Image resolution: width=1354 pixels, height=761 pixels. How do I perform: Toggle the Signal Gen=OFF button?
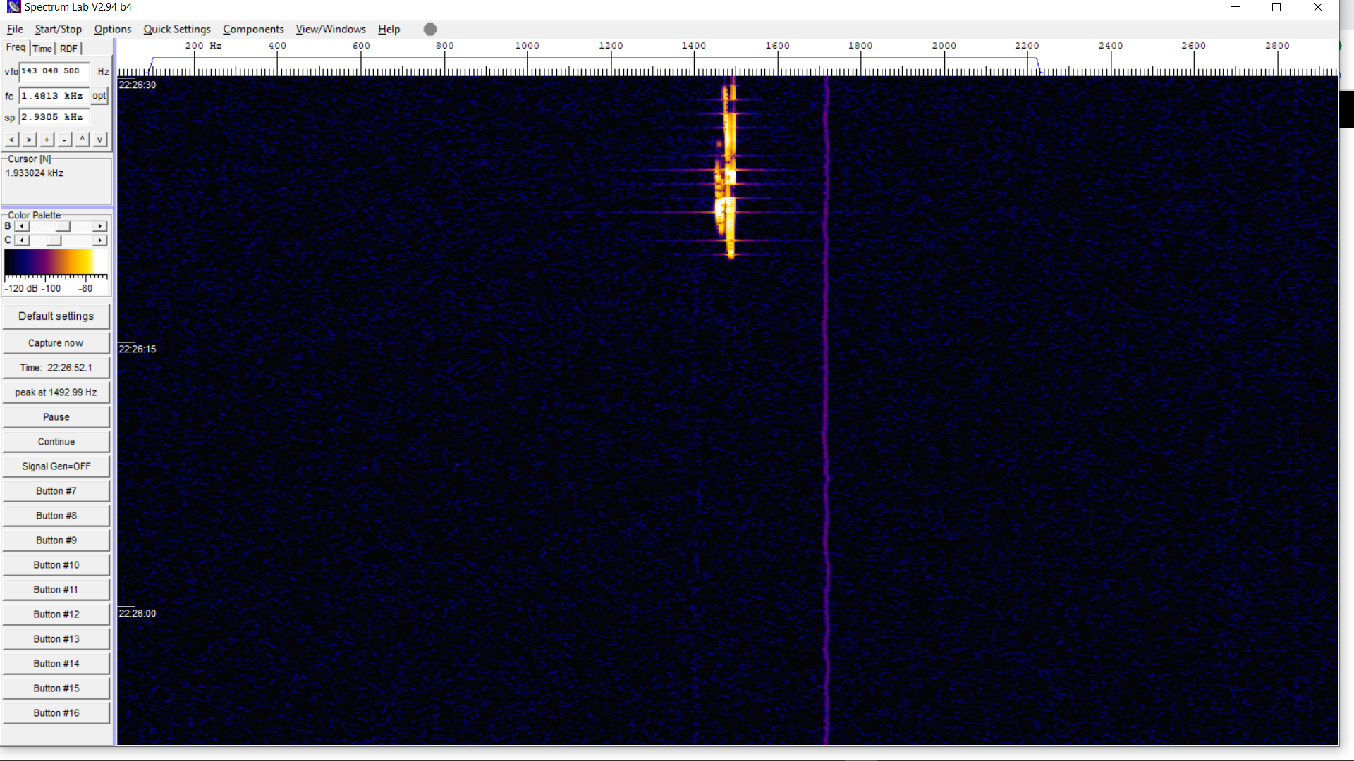[56, 466]
